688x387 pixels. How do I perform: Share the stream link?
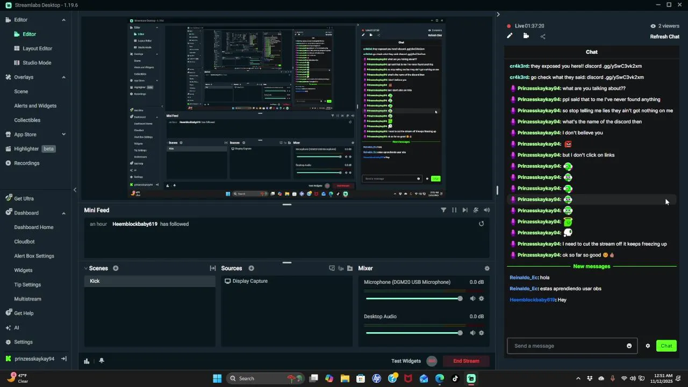[x=542, y=36]
